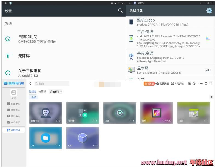Toggle the list view icon
The width and height of the screenshot is (216, 168).
coord(211,97)
